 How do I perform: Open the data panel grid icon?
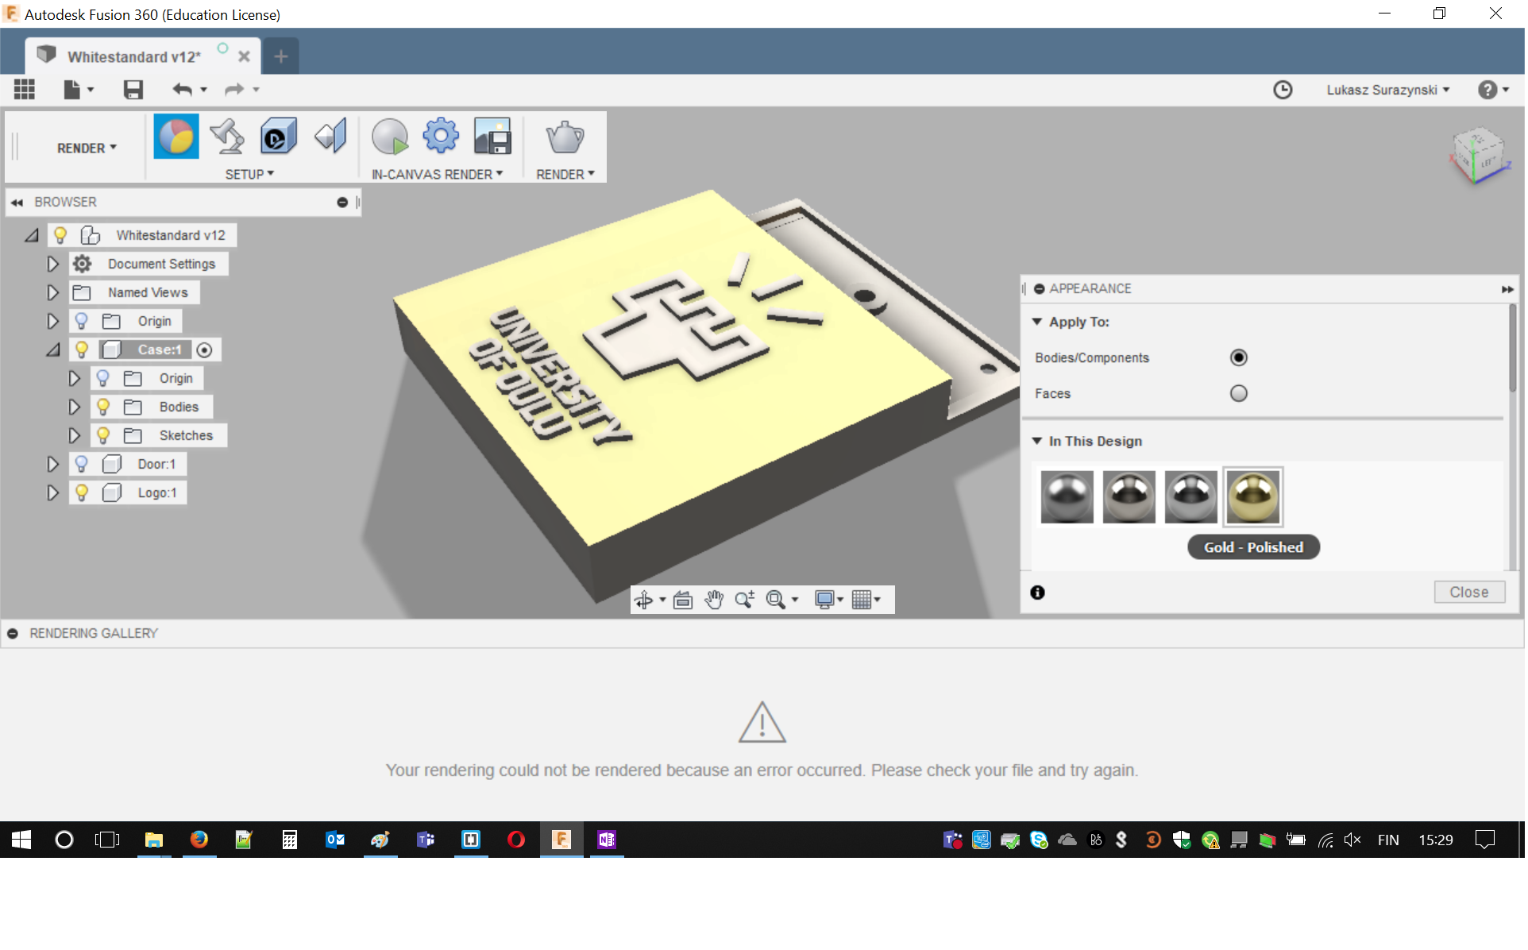(25, 90)
